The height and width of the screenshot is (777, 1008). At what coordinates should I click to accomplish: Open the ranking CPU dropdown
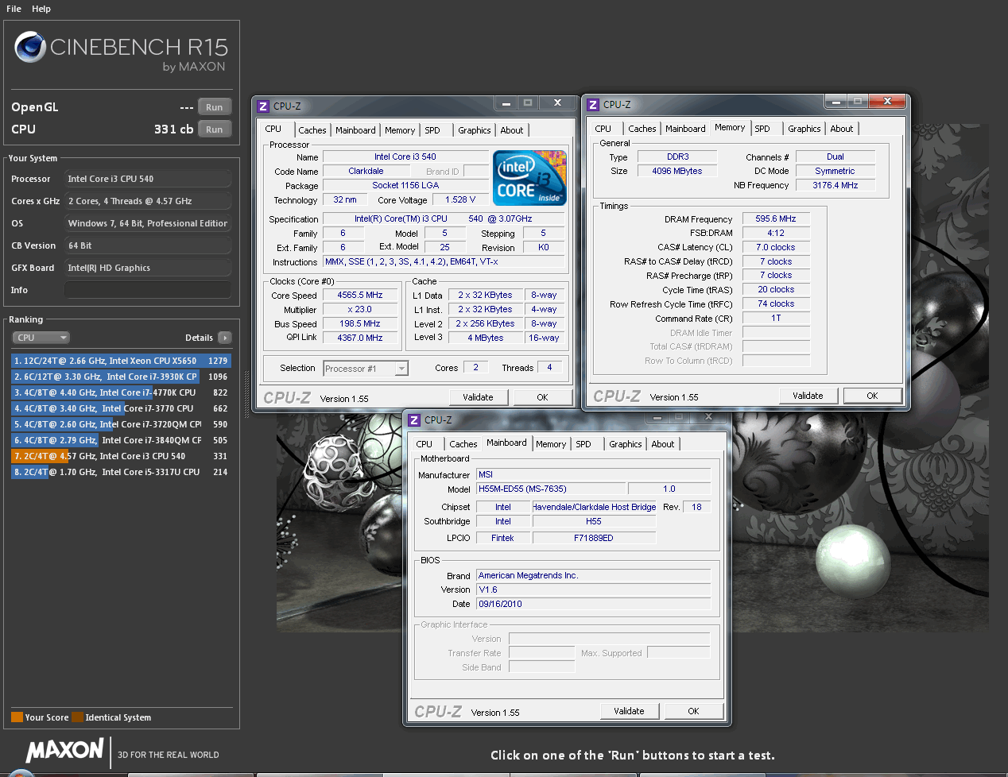click(x=41, y=338)
